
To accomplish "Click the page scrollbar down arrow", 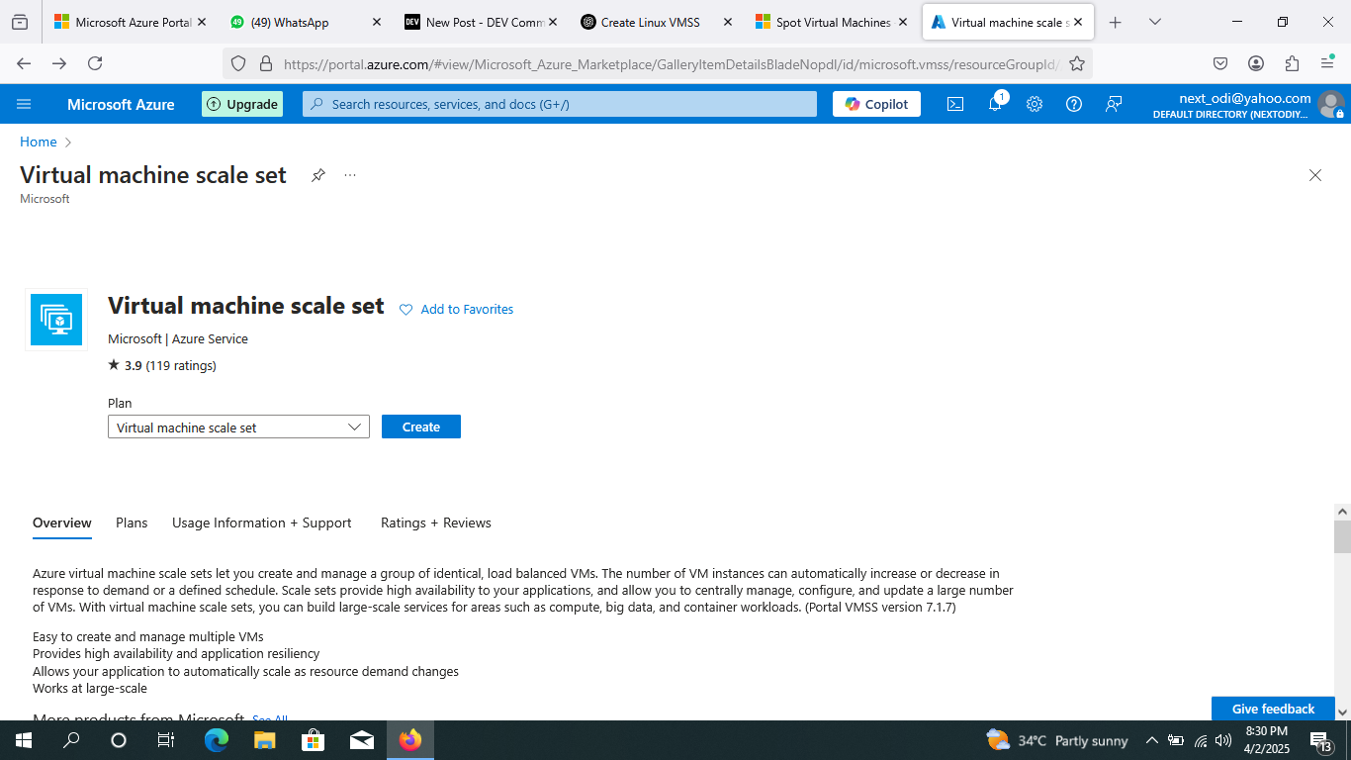I will pyautogui.click(x=1342, y=712).
